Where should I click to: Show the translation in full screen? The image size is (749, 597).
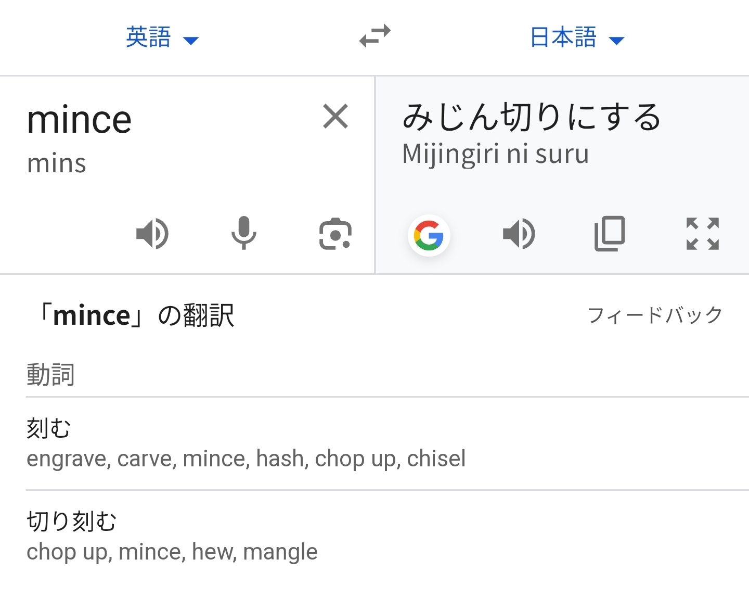click(x=702, y=234)
